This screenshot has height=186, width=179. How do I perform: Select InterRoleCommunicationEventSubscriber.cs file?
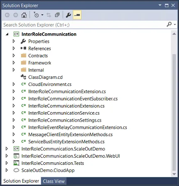[73, 99]
